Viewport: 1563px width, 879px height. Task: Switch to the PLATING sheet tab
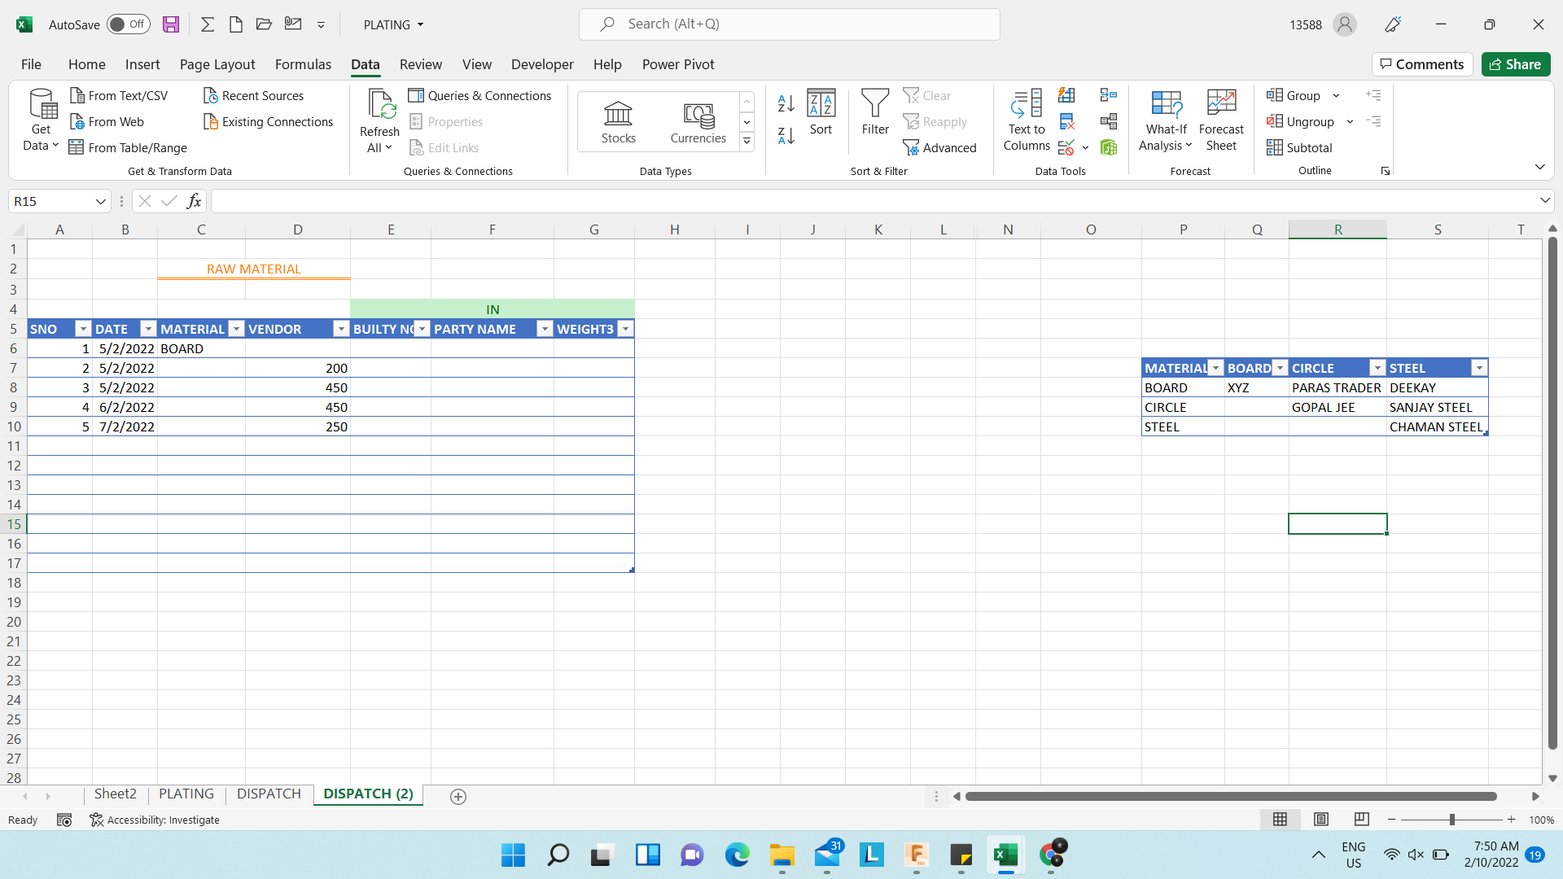point(186,794)
